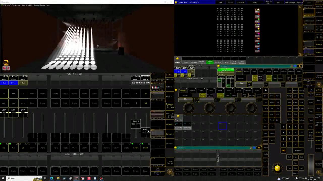This screenshot has width=323, height=181.
Task: Click the zoom-in magnifier in Layout View
Action: click(300, 8)
